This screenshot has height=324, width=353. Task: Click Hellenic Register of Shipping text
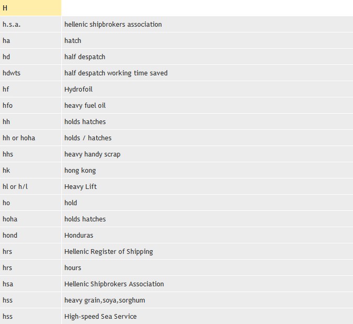pos(108,251)
